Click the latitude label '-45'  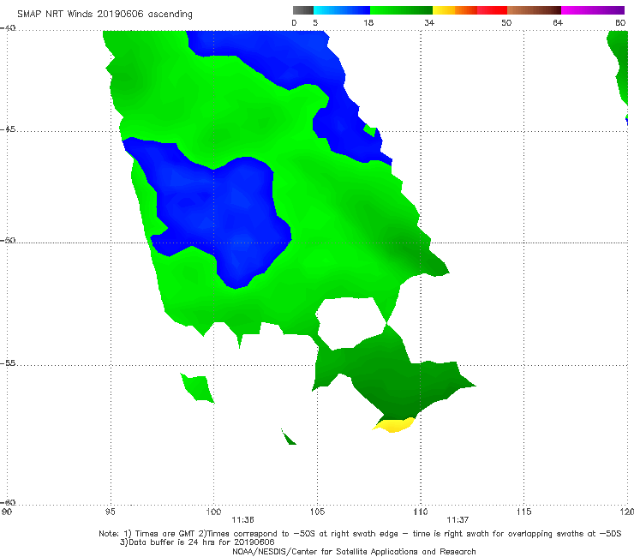[x=8, y=129]
